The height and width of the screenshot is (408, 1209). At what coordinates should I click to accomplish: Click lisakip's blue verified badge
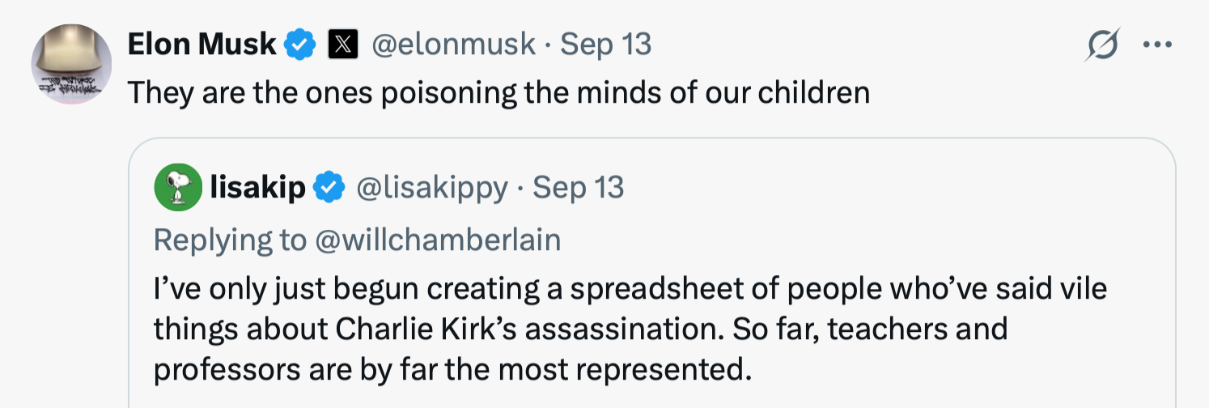328,188
